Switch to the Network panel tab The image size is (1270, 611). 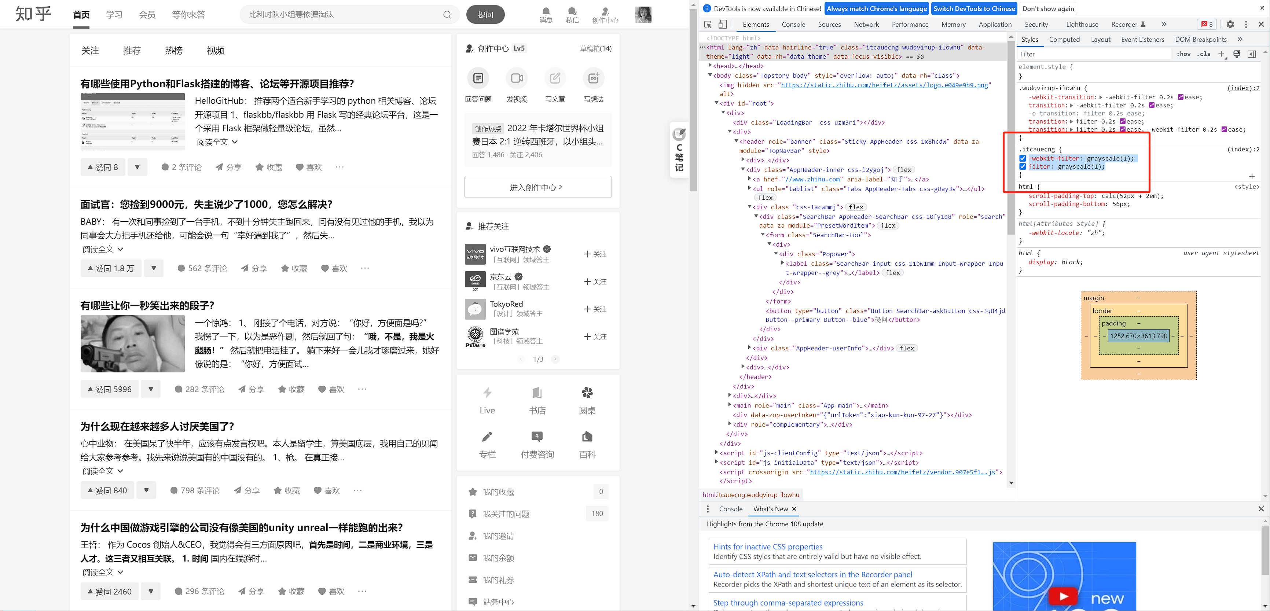866,24
